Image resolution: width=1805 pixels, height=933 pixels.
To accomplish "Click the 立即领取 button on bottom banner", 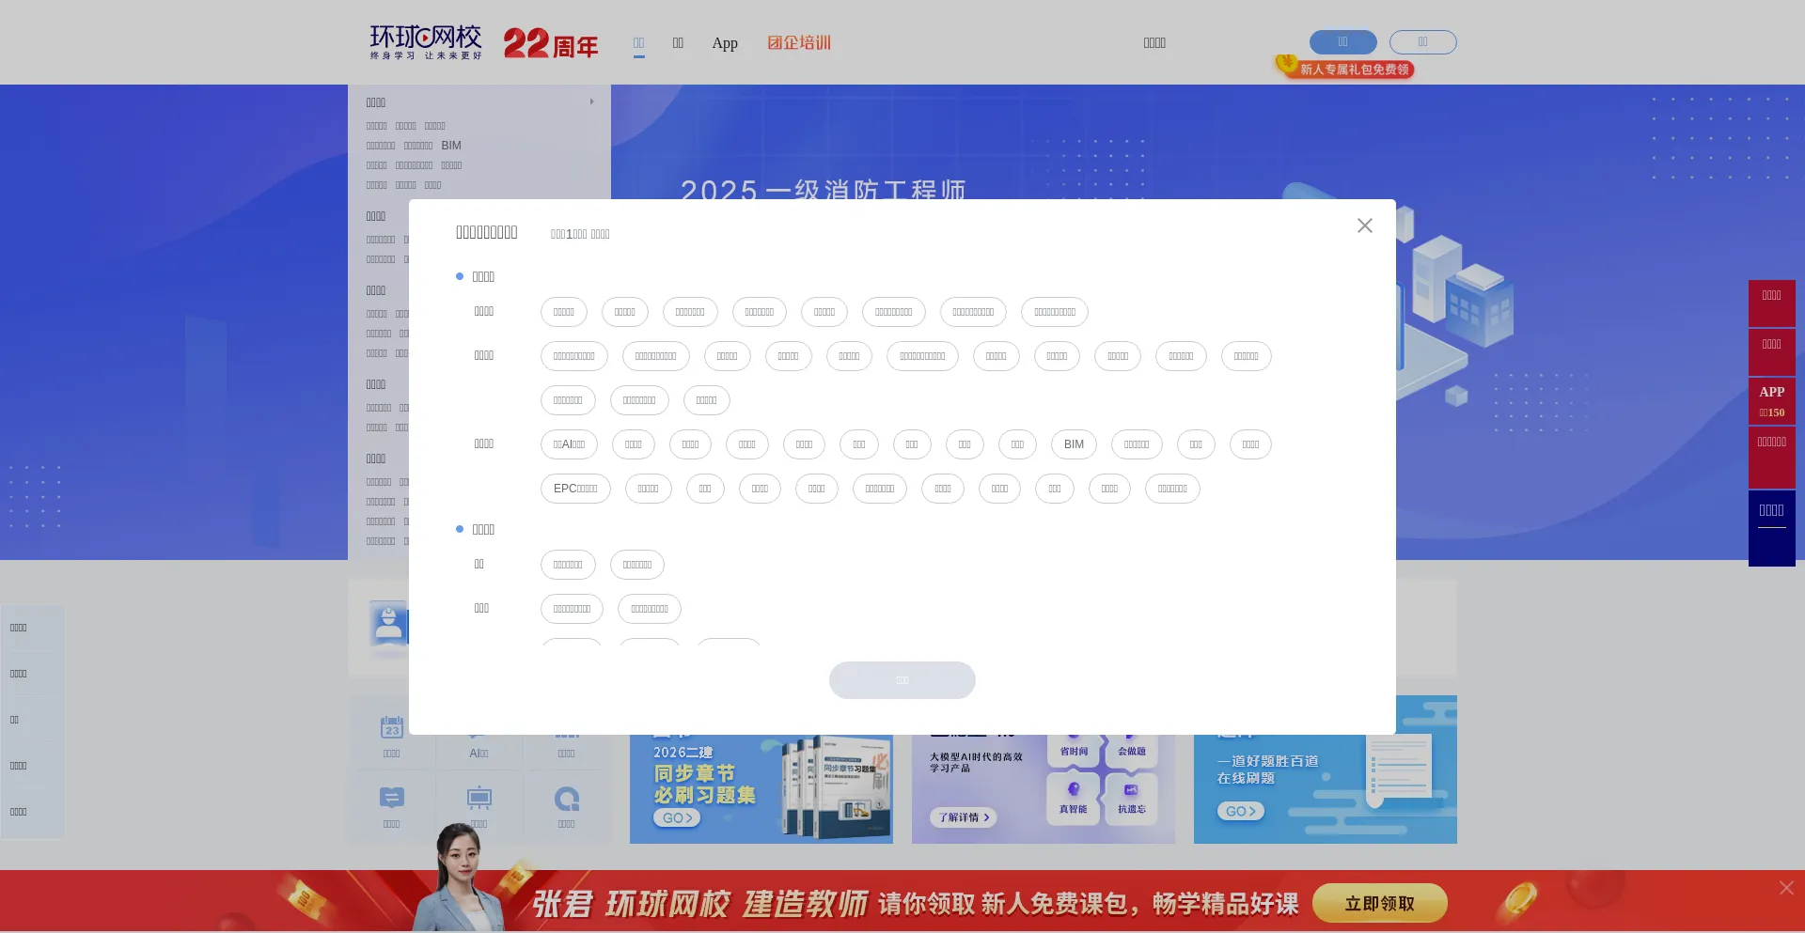I will [x=1378, y=903].
